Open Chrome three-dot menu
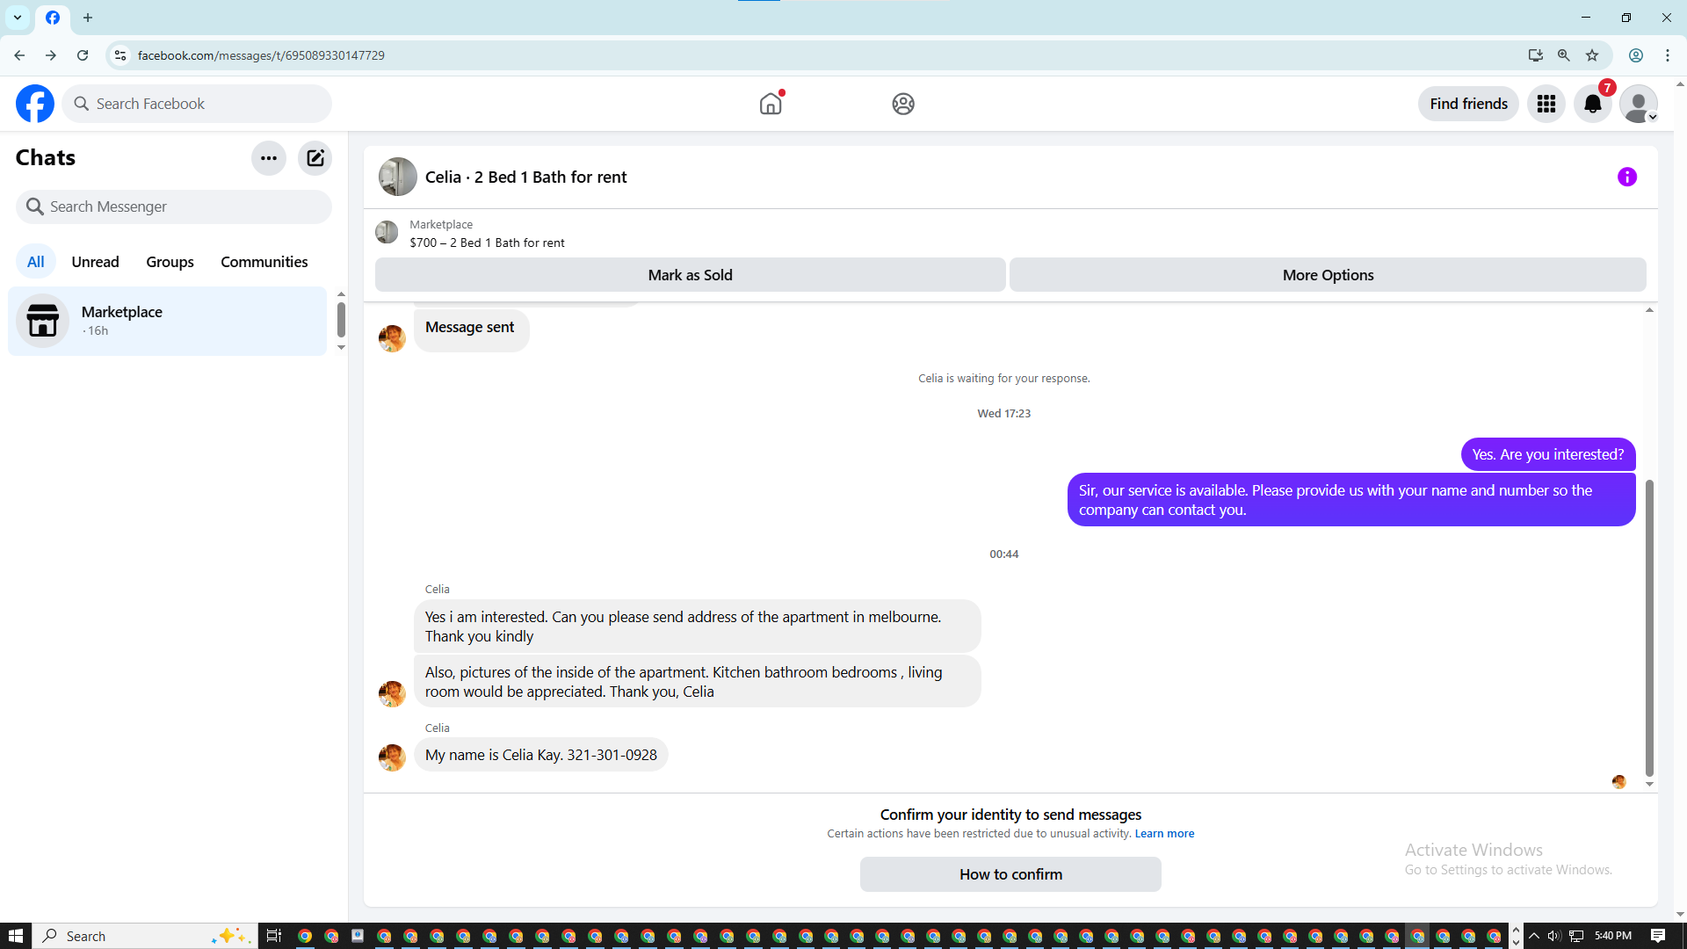Viewport: 1687px width, 949px height. pyautogui.click(x=1668, y=55)
